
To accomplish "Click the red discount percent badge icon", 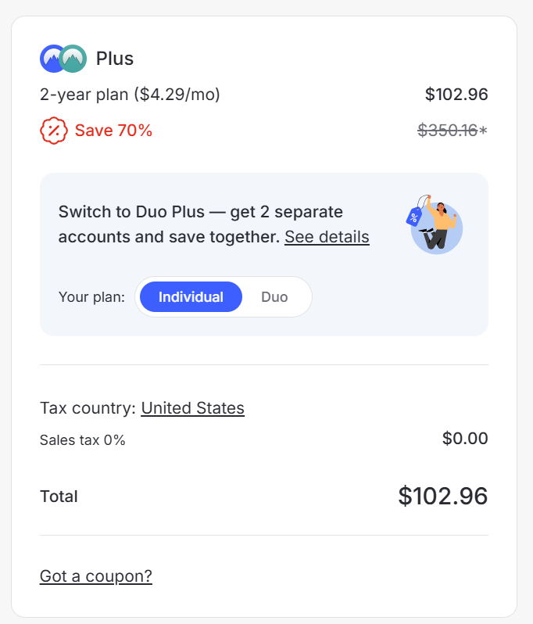I will (x=53, y=131).
